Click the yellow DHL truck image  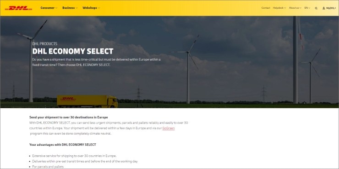(x=87, y=101)
